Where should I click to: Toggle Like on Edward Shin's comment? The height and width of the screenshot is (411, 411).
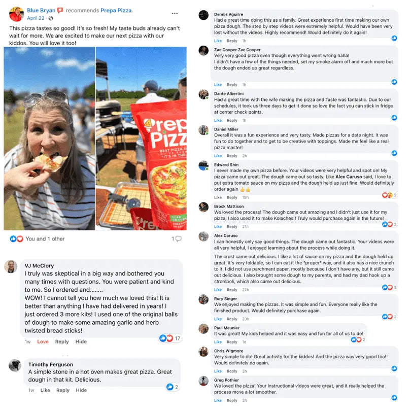click(x=218, y=197)
